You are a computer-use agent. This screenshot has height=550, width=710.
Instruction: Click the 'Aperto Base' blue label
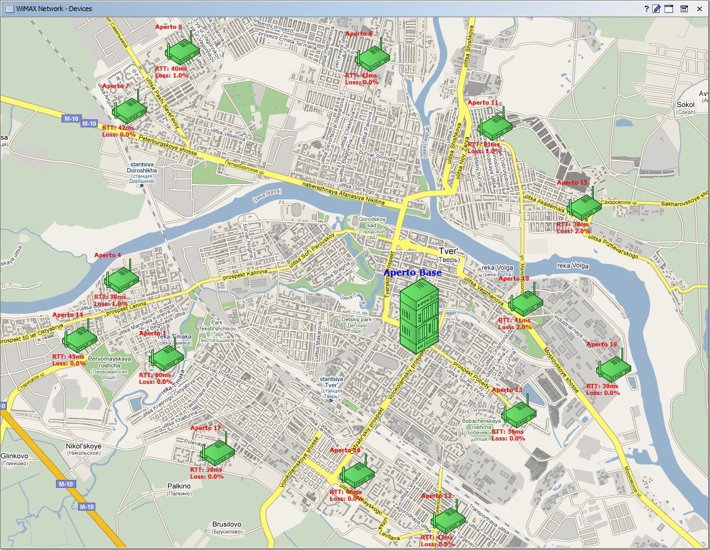click(x=412, y=273)
